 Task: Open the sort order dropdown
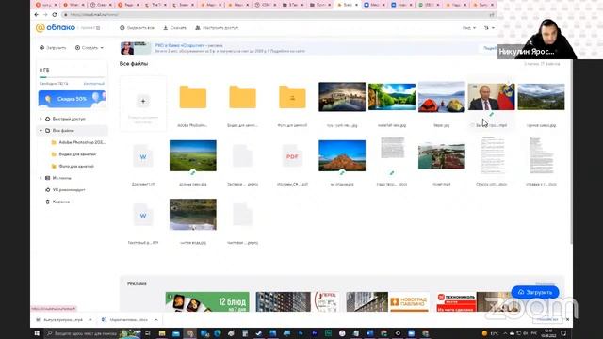tap(489, 28)
